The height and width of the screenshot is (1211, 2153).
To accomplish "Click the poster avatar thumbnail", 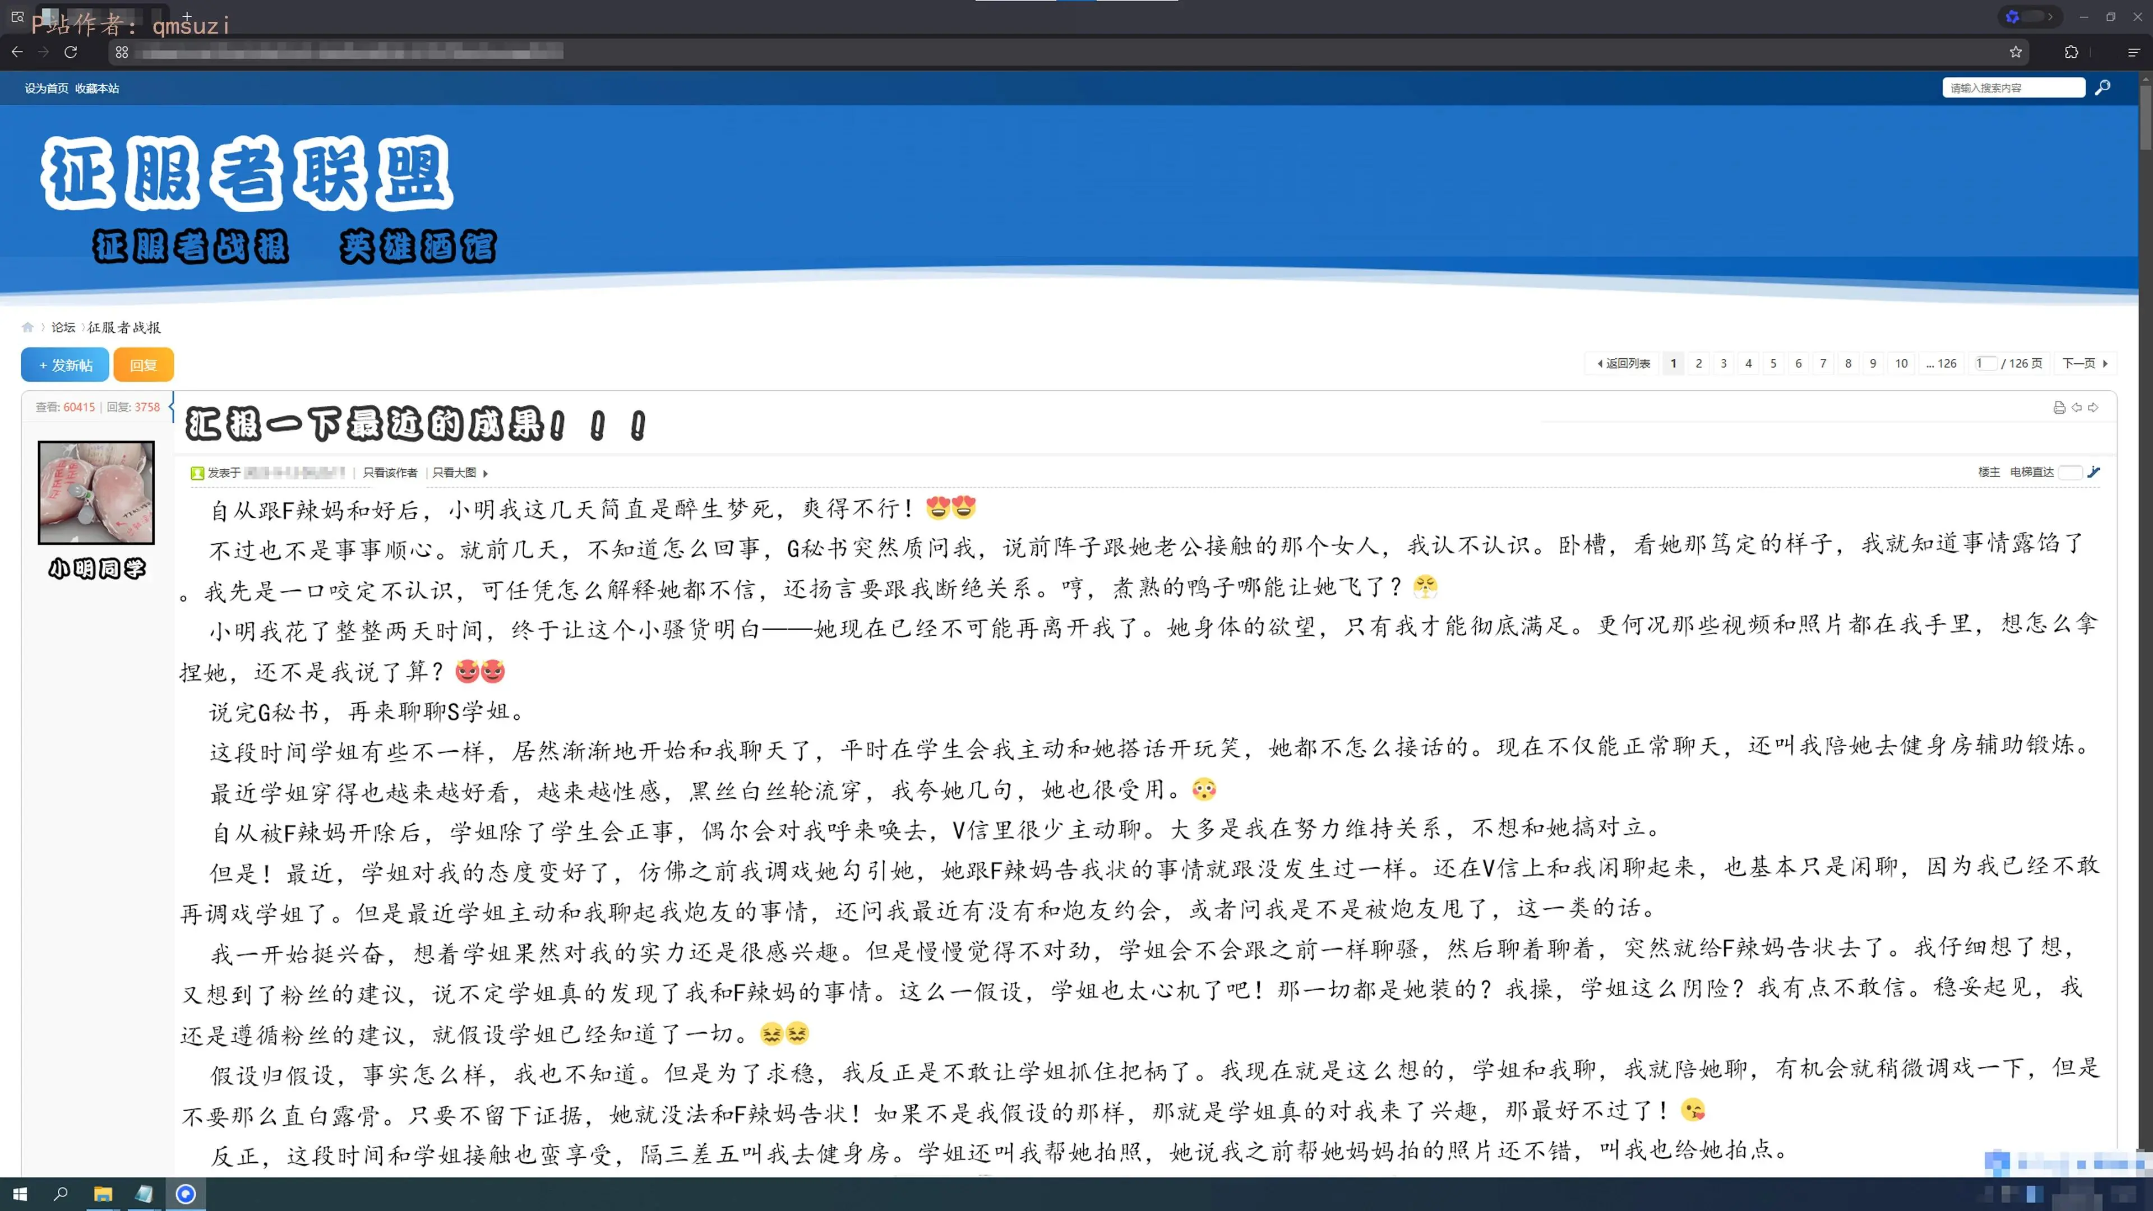I will click(x=96, y=492).
